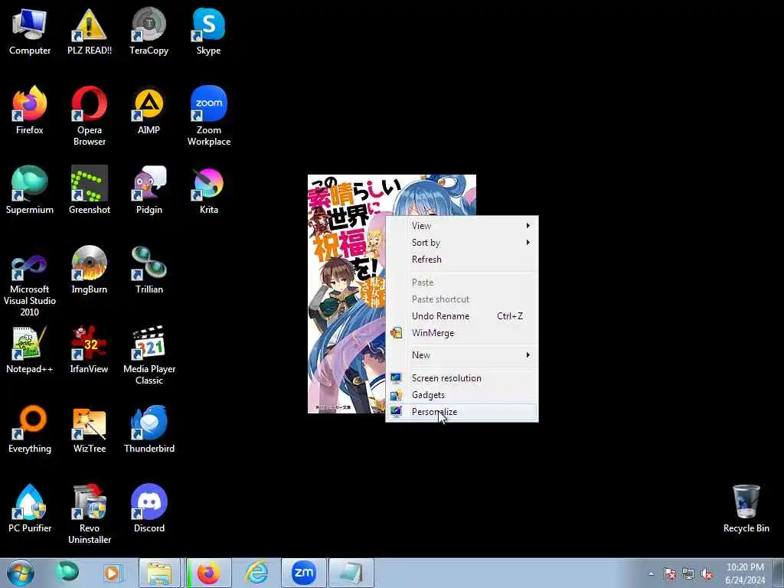The height and width of the screenshot is (588, 784).
Task: Click the TeraCopy desktop icon
Action: pyautogui.click(x=149, y=31)
